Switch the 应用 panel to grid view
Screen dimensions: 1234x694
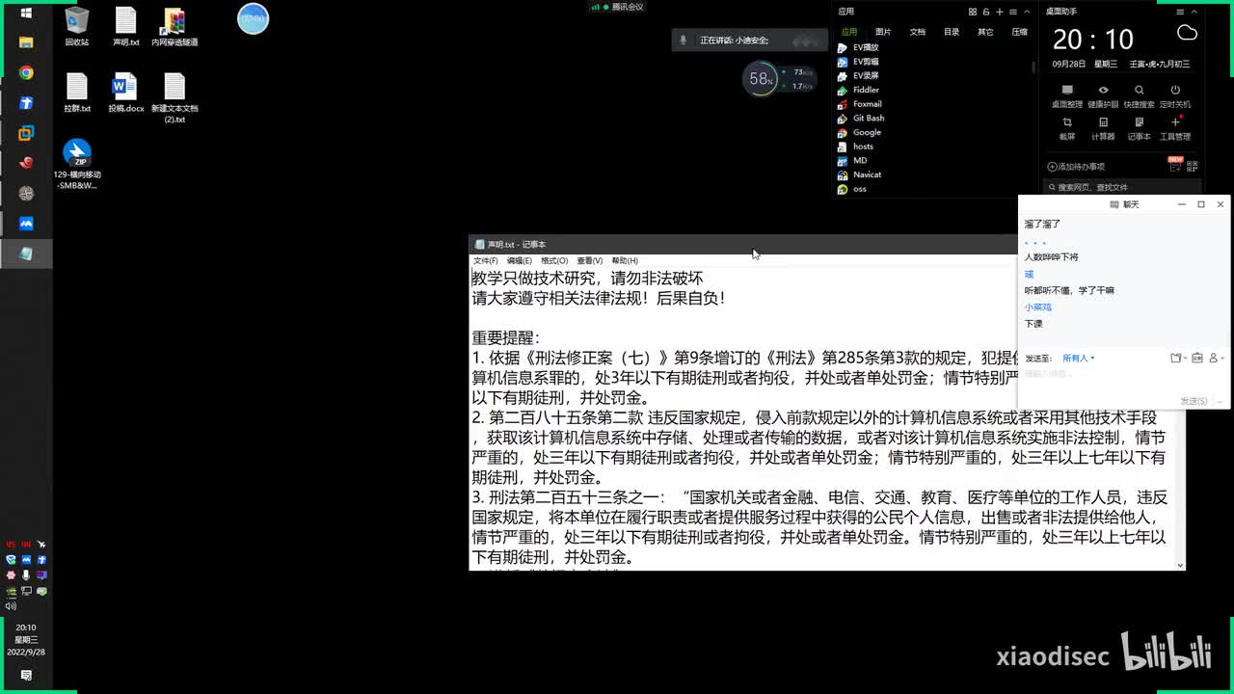tap(972, 12)
